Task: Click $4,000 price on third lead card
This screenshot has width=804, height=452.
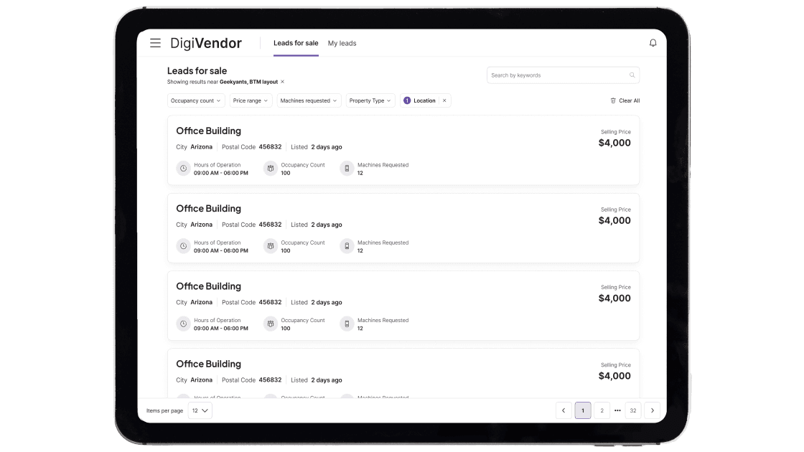Action: point(614,298)
